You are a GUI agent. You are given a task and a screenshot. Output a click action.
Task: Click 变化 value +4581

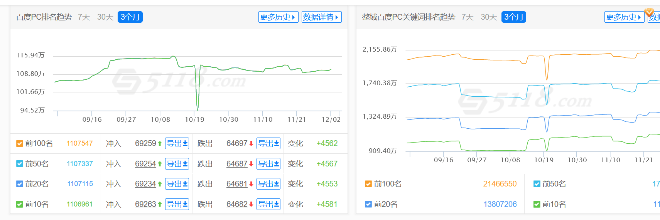(327, 204)
